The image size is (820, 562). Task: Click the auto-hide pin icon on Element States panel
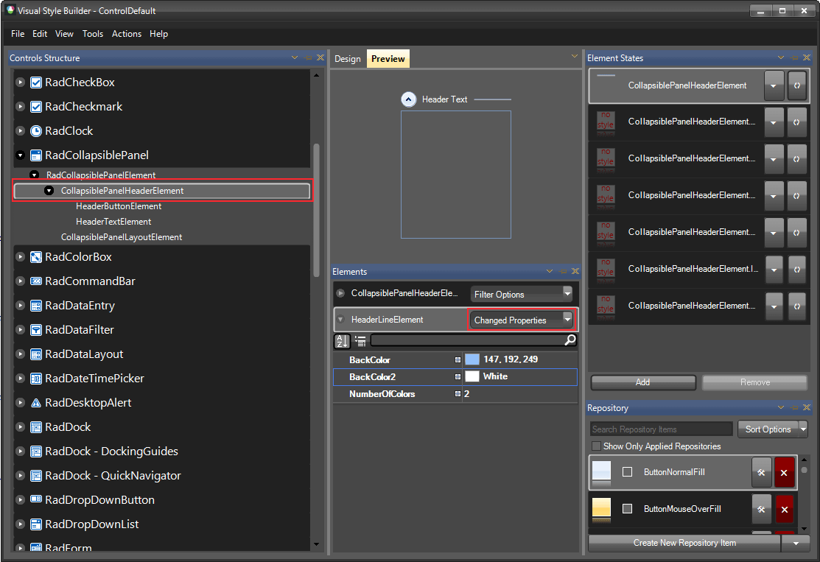coord(793,57)
